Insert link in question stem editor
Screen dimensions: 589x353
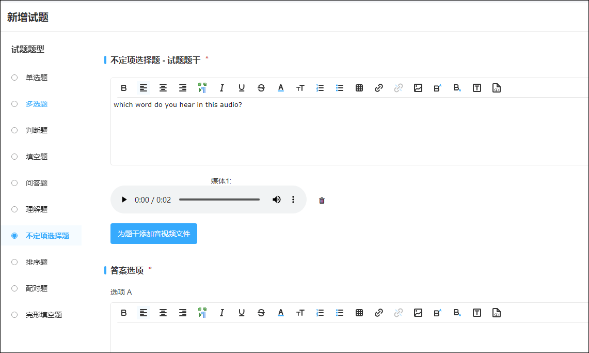379,88
